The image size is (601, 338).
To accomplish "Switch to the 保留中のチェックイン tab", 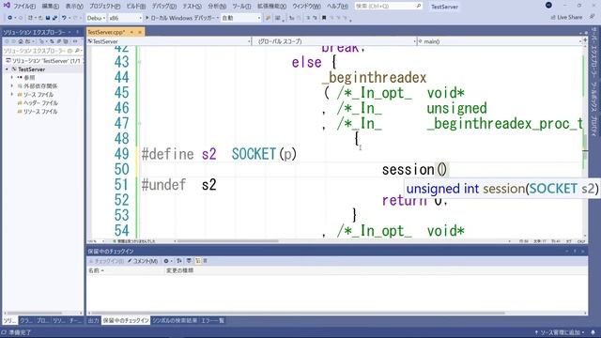I will pyautogui.click(x=126, y=320).
